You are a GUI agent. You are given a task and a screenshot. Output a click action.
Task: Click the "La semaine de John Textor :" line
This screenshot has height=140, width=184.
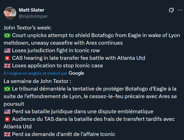tap(37, 81)
